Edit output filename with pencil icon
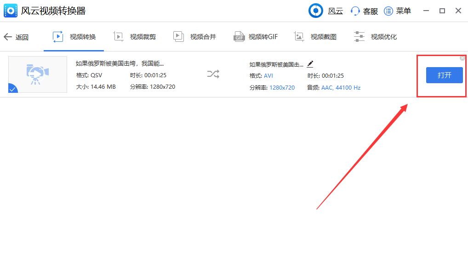The image size is (468, 262). [310, 64]
